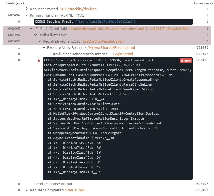This screenshot has height=196, width=214.
Task: Click stack line AsyncControllerActionInvoker.b__39
Action: click(102, 128)
